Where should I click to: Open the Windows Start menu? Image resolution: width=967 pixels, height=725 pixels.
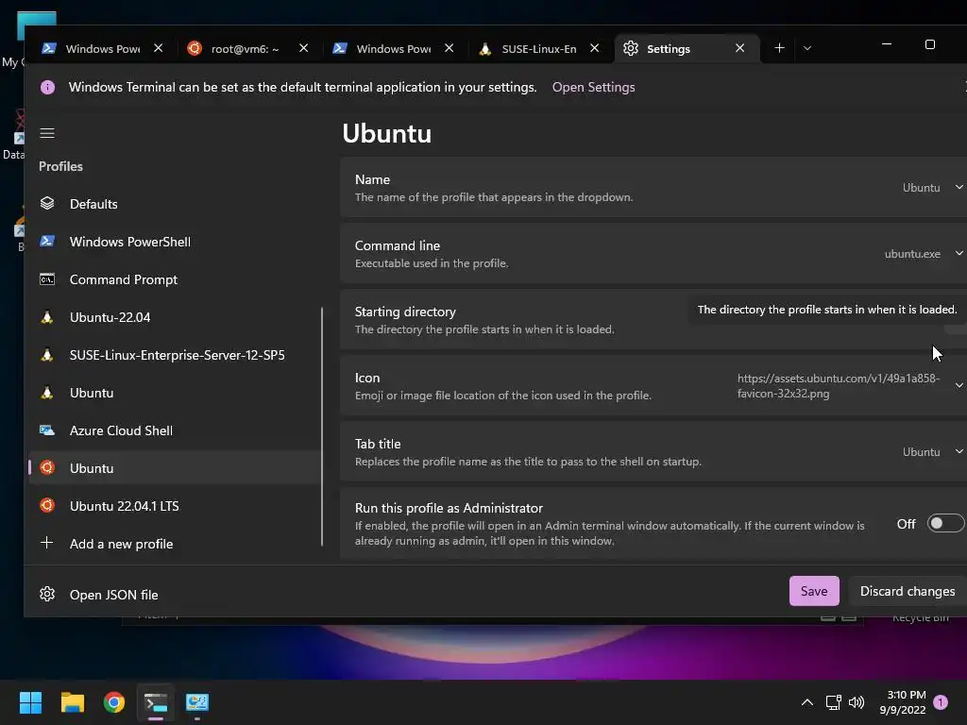[30, 702]
